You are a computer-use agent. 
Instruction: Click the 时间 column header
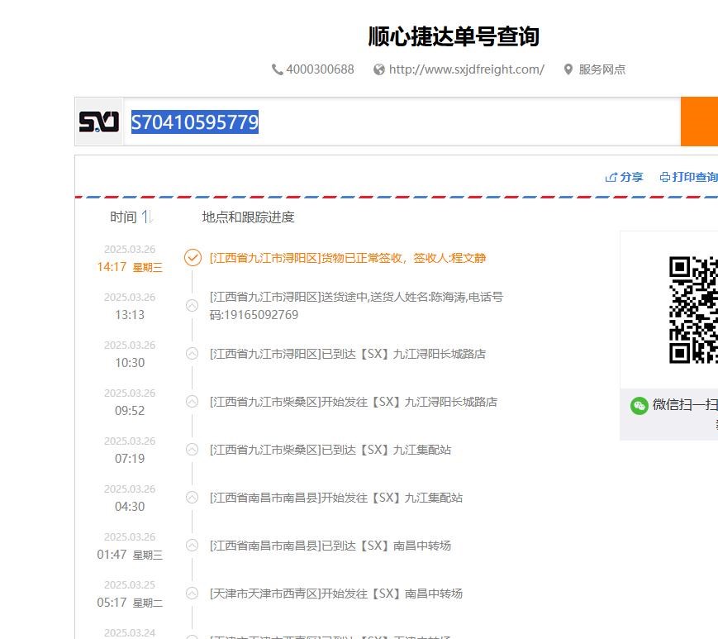tap(124, 217)
